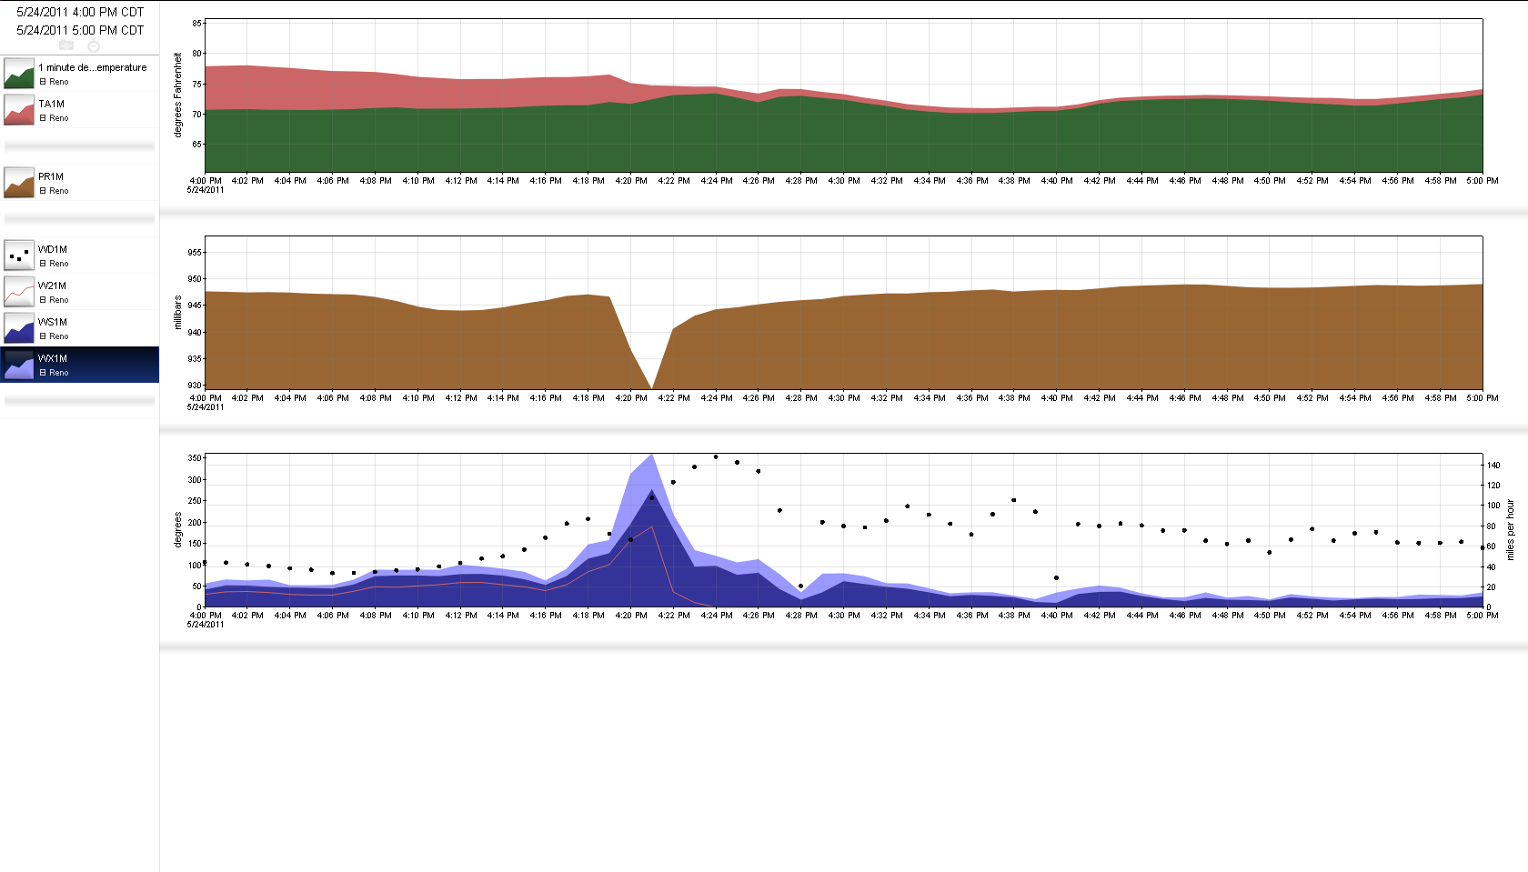This screenshot has height=872, width=1528.
Task: Click the gray divider bar below PR1M
Action: [80, 219]
